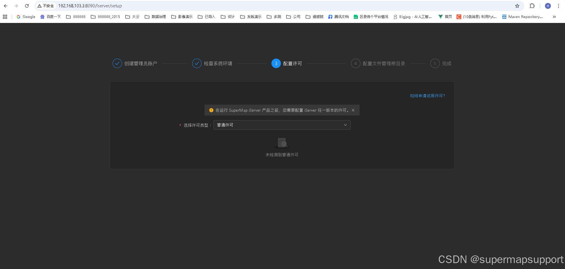This screenshot has height=269, width=565.
Task: Open the Chrome extensions puzzle icon
Action: click(x=532, y=6)
